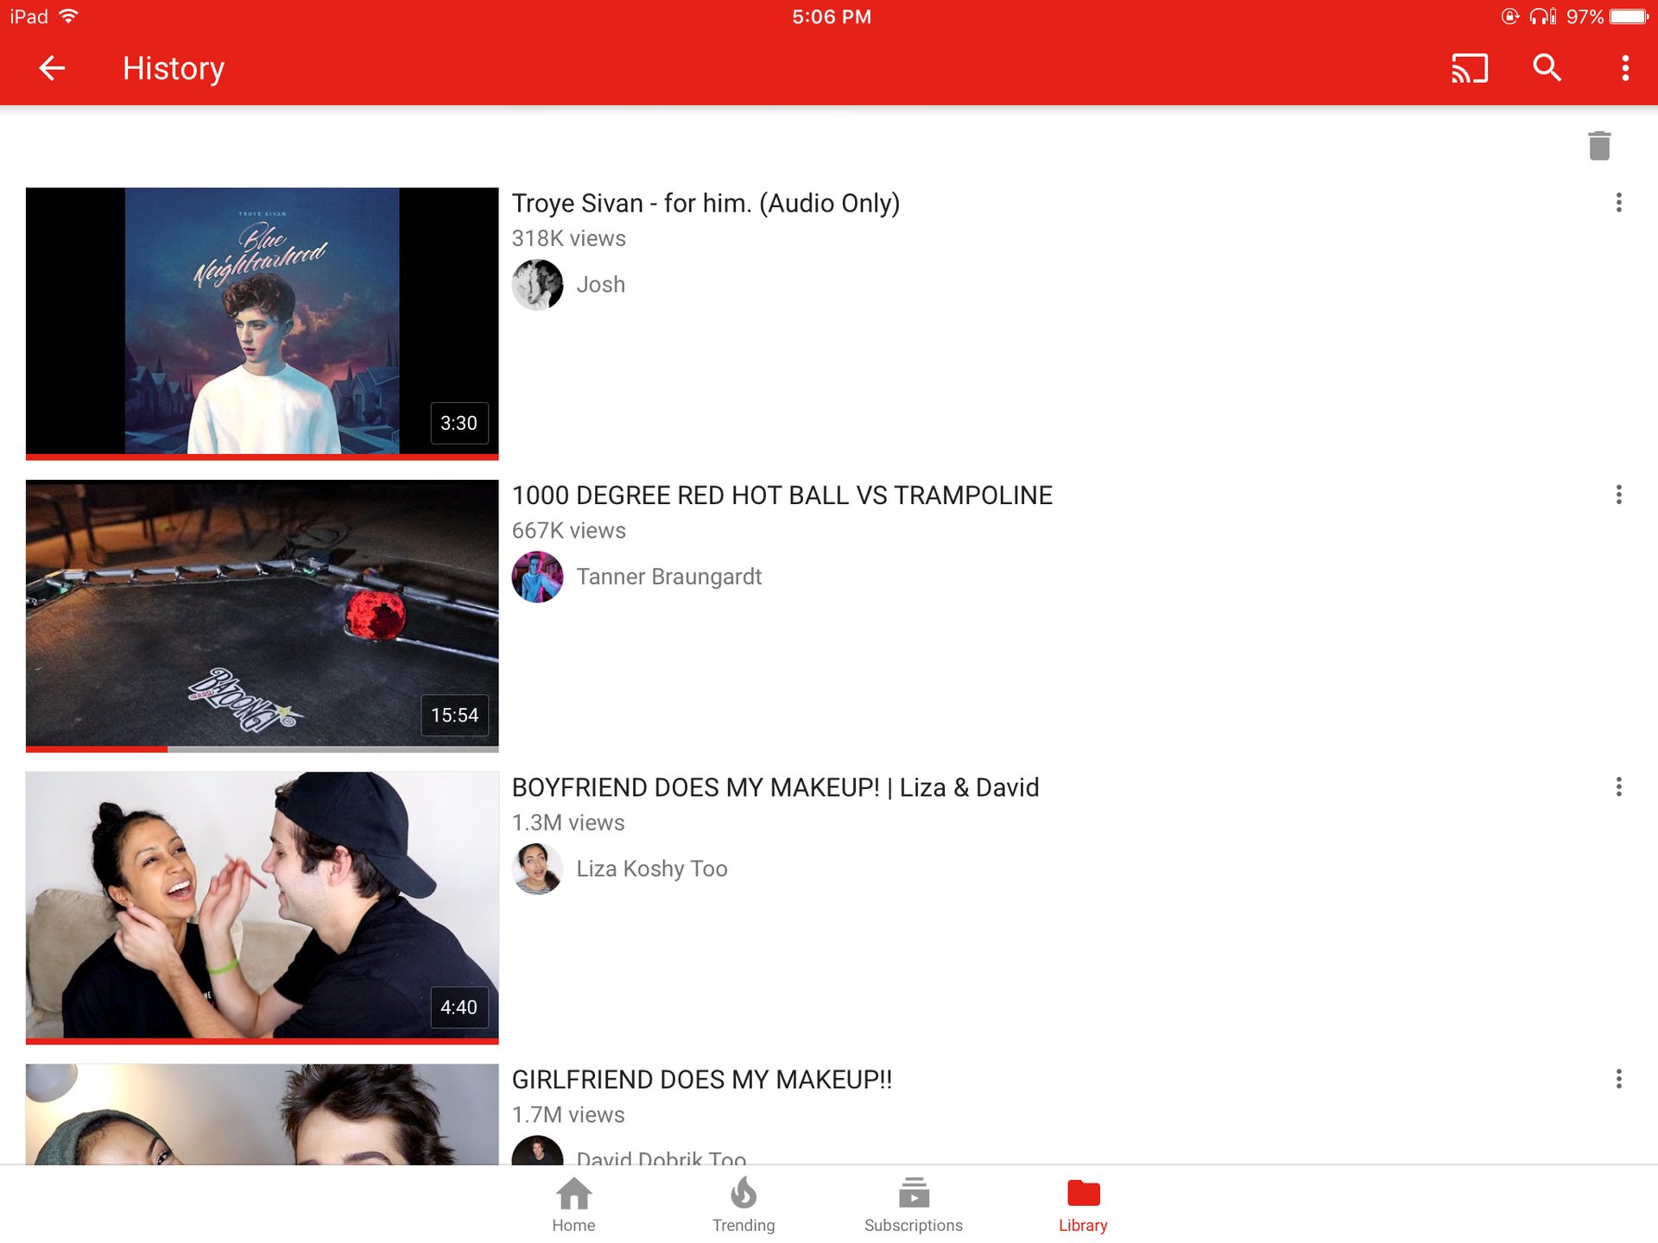Open title 1000 DEGREE RED HOT BALL VS TRAMPOLINE
The image size is (1658, 1243).
click(782, 495)
